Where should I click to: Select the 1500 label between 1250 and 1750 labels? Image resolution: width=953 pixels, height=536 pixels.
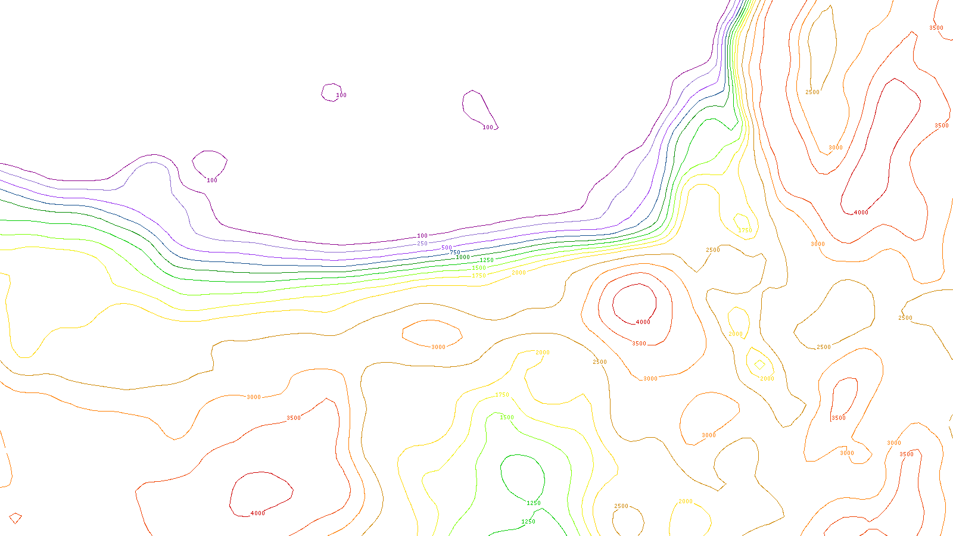479,268
